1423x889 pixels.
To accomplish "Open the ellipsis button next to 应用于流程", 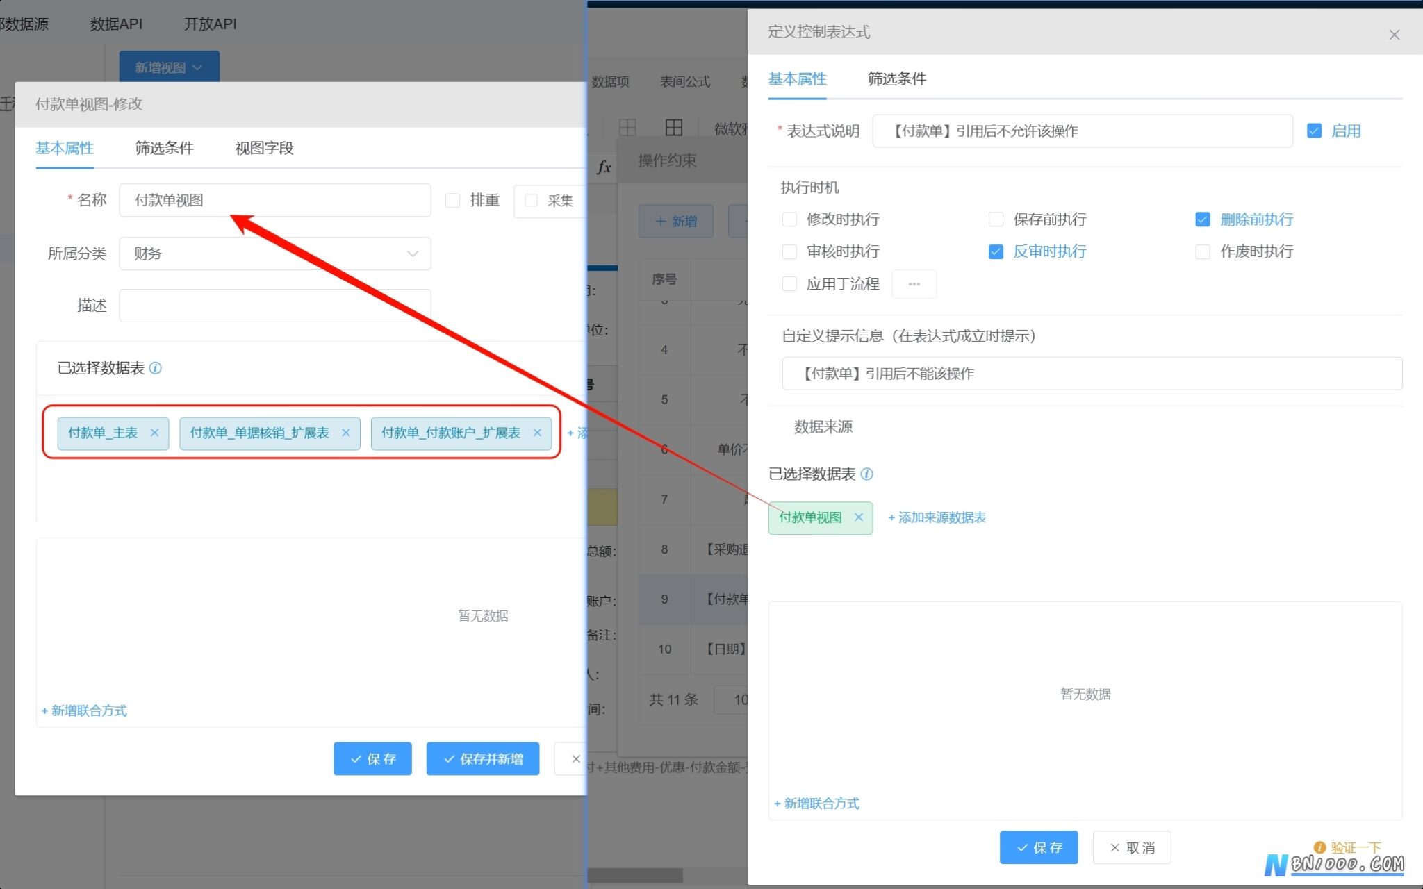I will point(914,284).
